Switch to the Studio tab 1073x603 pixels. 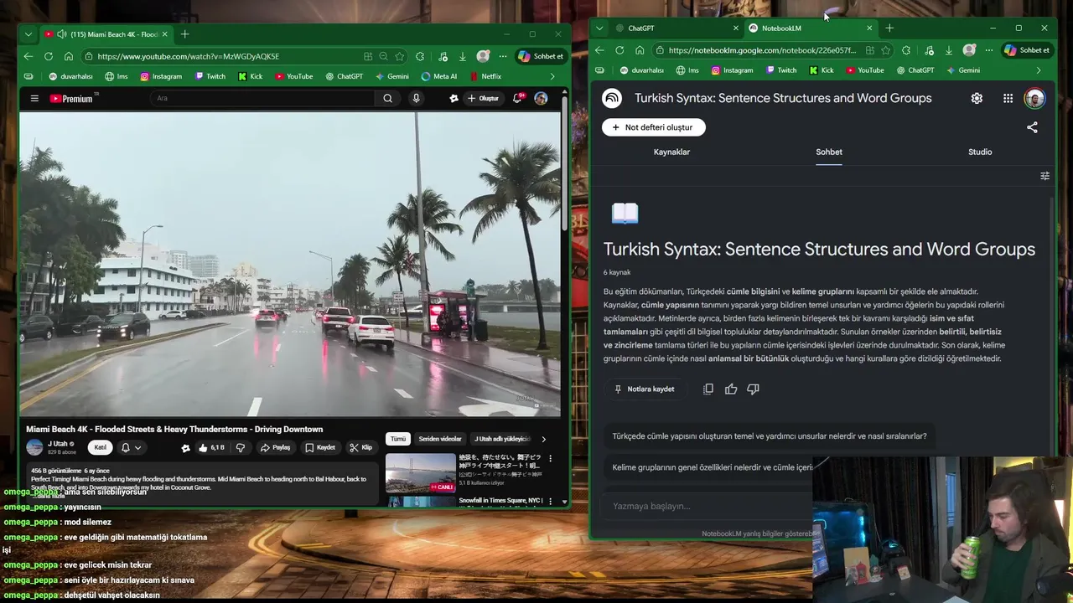click(980, 152)
